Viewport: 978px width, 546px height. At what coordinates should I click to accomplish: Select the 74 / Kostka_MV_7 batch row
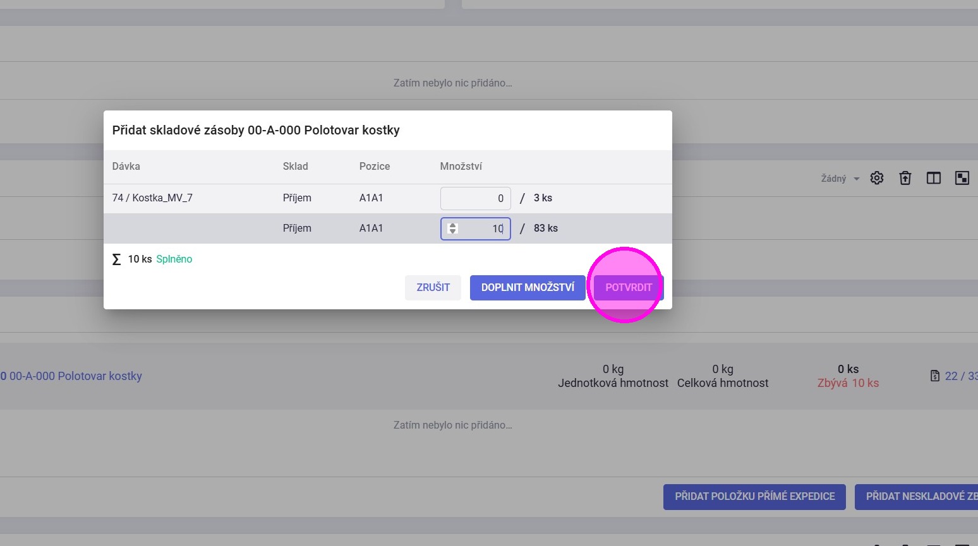pos(152,198)
